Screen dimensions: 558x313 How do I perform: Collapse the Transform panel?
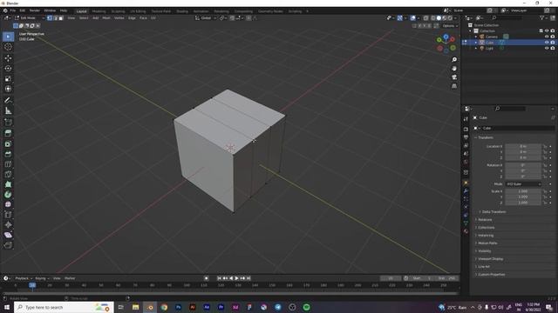tap(486, 137)
